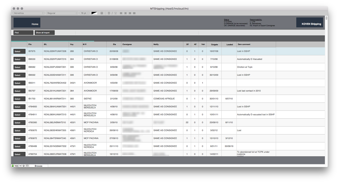Toggle bold text formatting
The width and height of the screenshot is (339, 183).
point(109,13)
